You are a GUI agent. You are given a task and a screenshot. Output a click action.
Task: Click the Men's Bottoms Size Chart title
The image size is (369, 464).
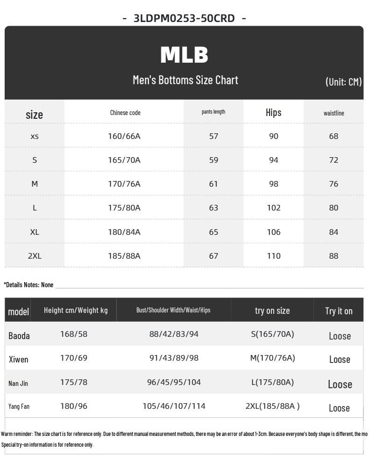185,80
